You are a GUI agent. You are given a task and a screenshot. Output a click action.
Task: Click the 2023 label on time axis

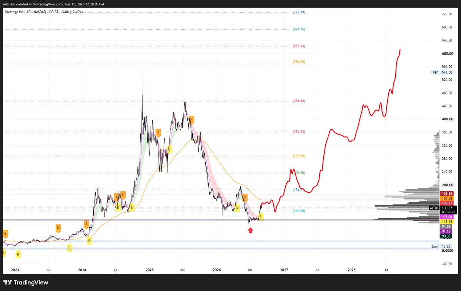pyautogui.click(x=15, y=270)
